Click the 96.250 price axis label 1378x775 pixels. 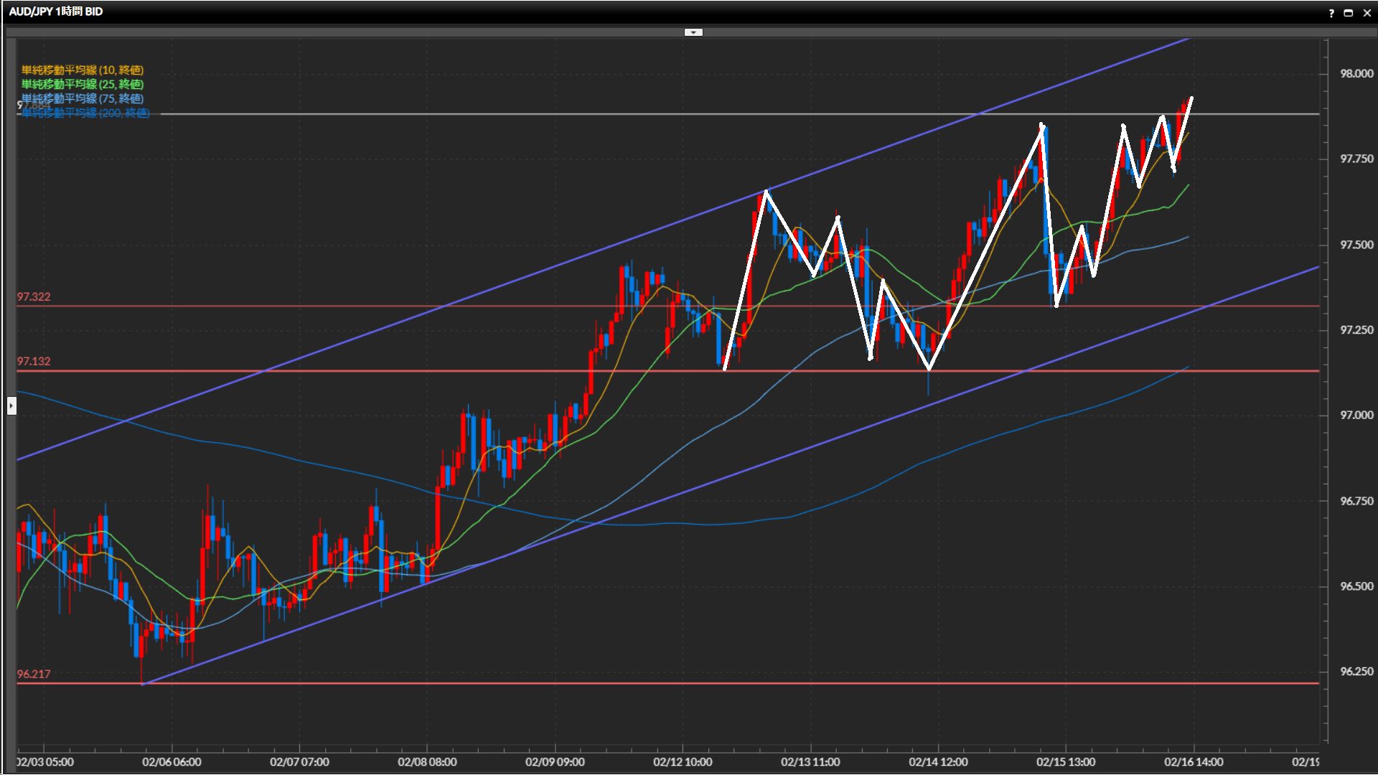(1356, 672)
